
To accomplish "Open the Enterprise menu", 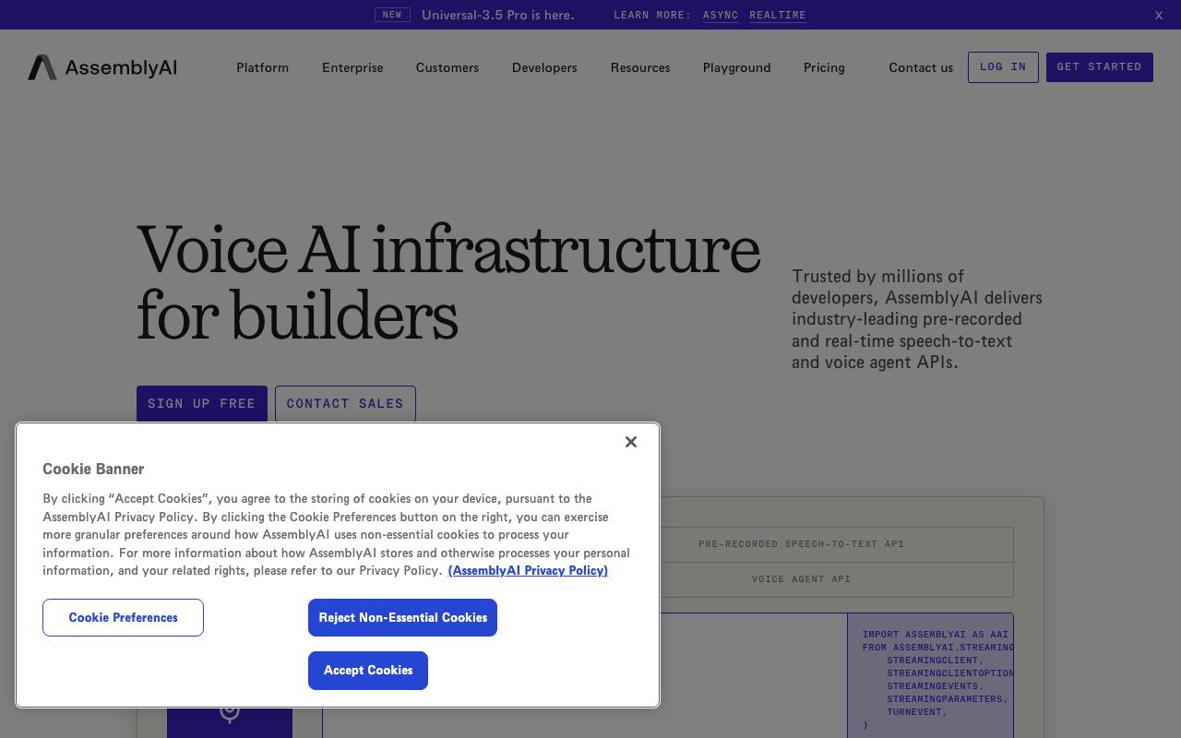I will pos(352,67).
